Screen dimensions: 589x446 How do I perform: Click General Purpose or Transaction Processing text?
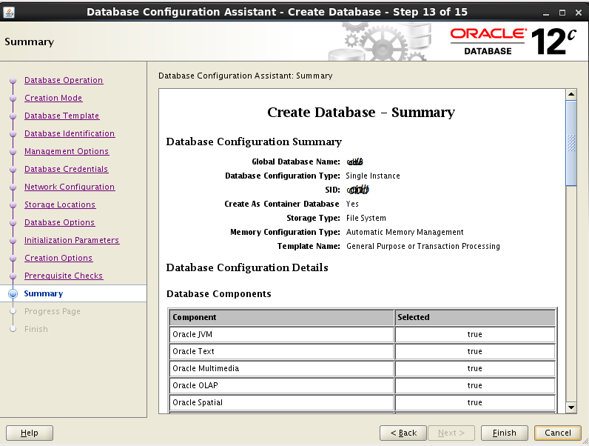423,246
